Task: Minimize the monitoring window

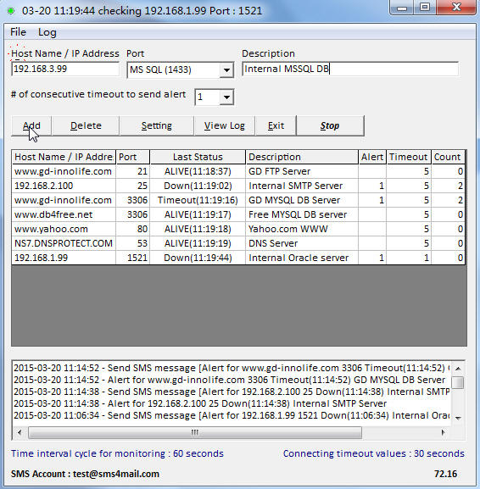Action: (x=402, y=8)
